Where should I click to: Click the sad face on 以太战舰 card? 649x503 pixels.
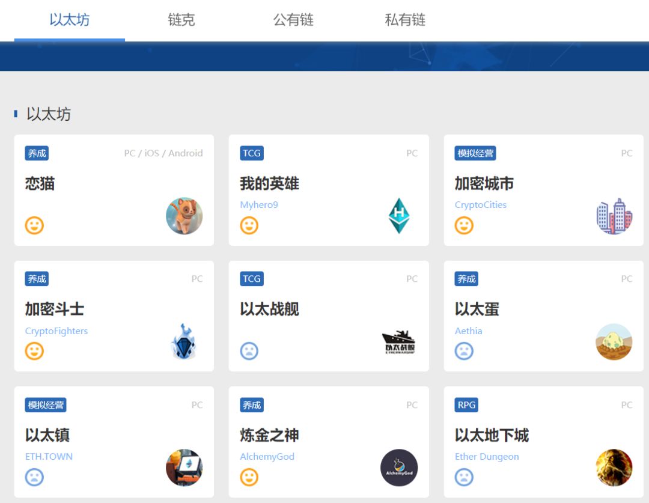coord(249,351)
